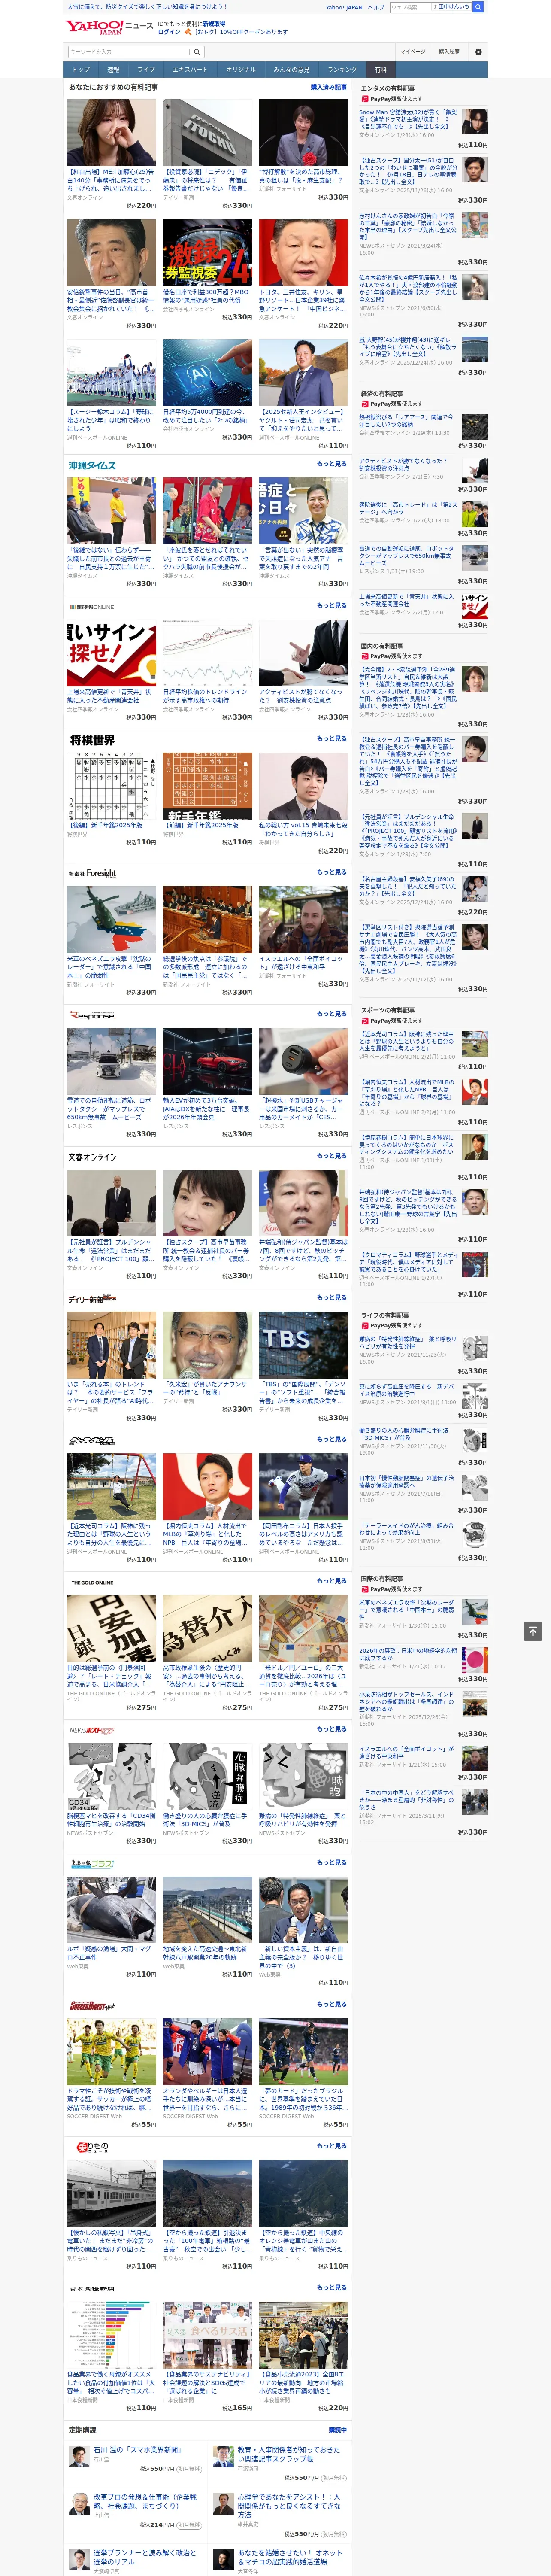The image size is (551, 2576).
Task: Switch to the ライブ tab
Action: point(146,70)
